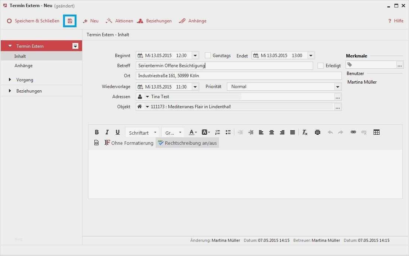Click into the Ort input field
409x256 pixels.
[239, 76]
